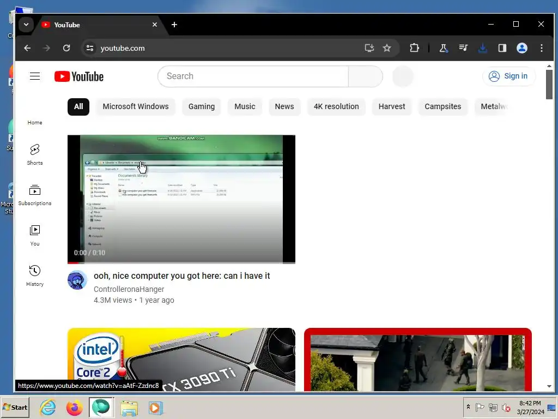Viewport: 558px width, 419px height.
Task: Open the red-bordered news video thumbnail
Action: click(418, 360)
